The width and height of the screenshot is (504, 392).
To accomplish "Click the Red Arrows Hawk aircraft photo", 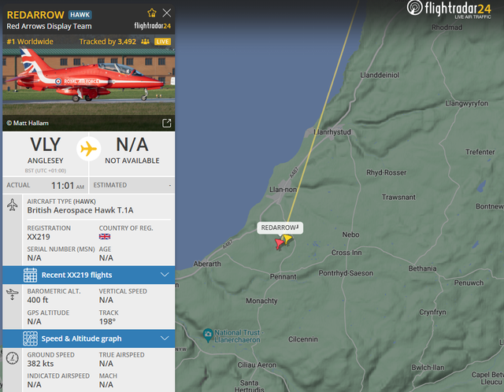I will click(89, 82).
